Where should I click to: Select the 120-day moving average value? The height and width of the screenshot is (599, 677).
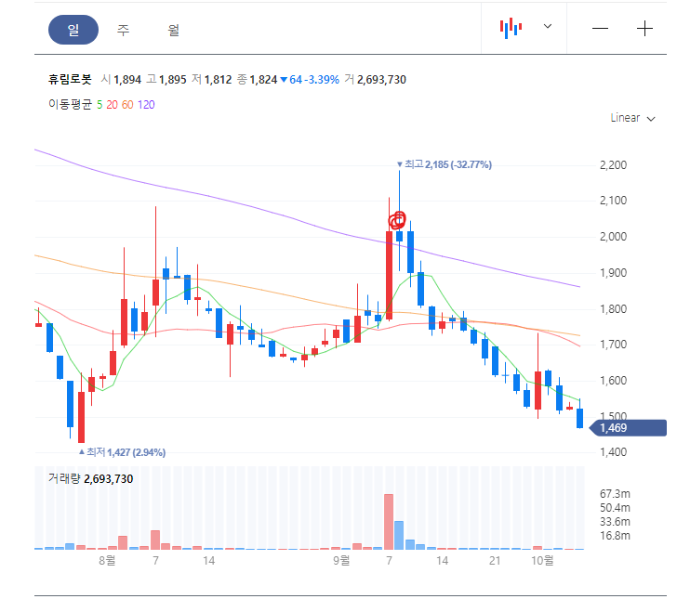click(146, 105)
